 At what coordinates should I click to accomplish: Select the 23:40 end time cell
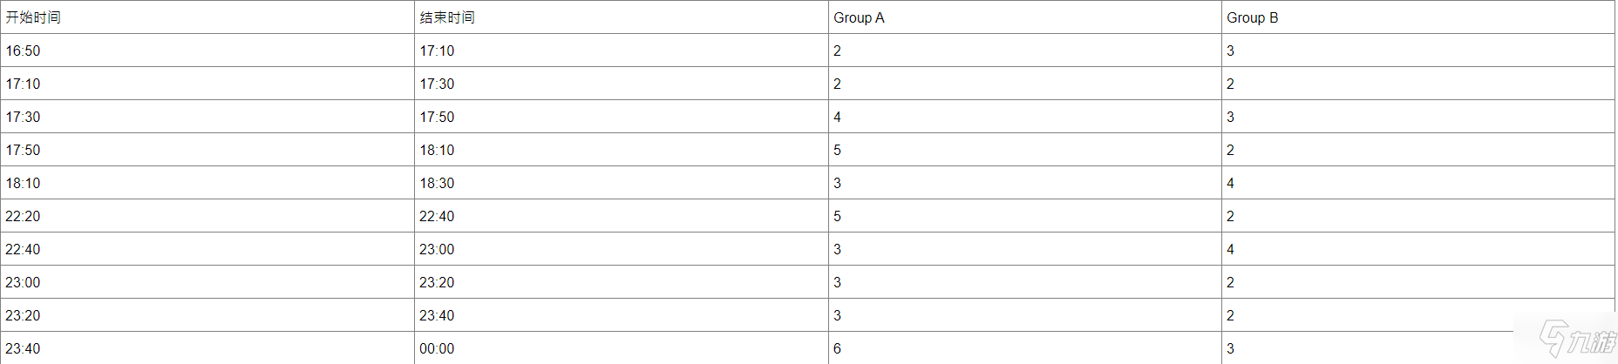tap(622, 315)
